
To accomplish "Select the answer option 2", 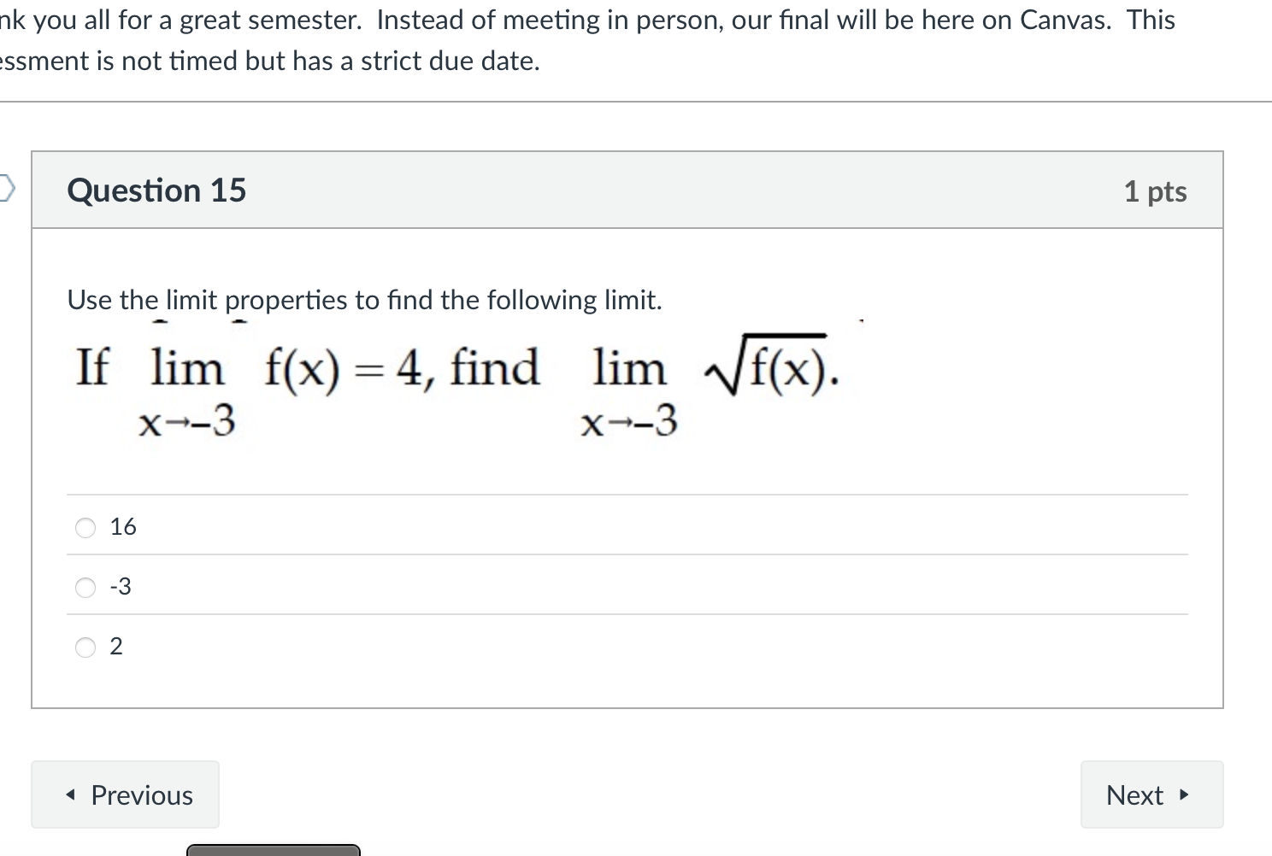I will [117, 647].
